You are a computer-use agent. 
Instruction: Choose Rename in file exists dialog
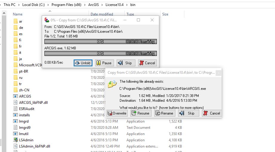(165, 113)
